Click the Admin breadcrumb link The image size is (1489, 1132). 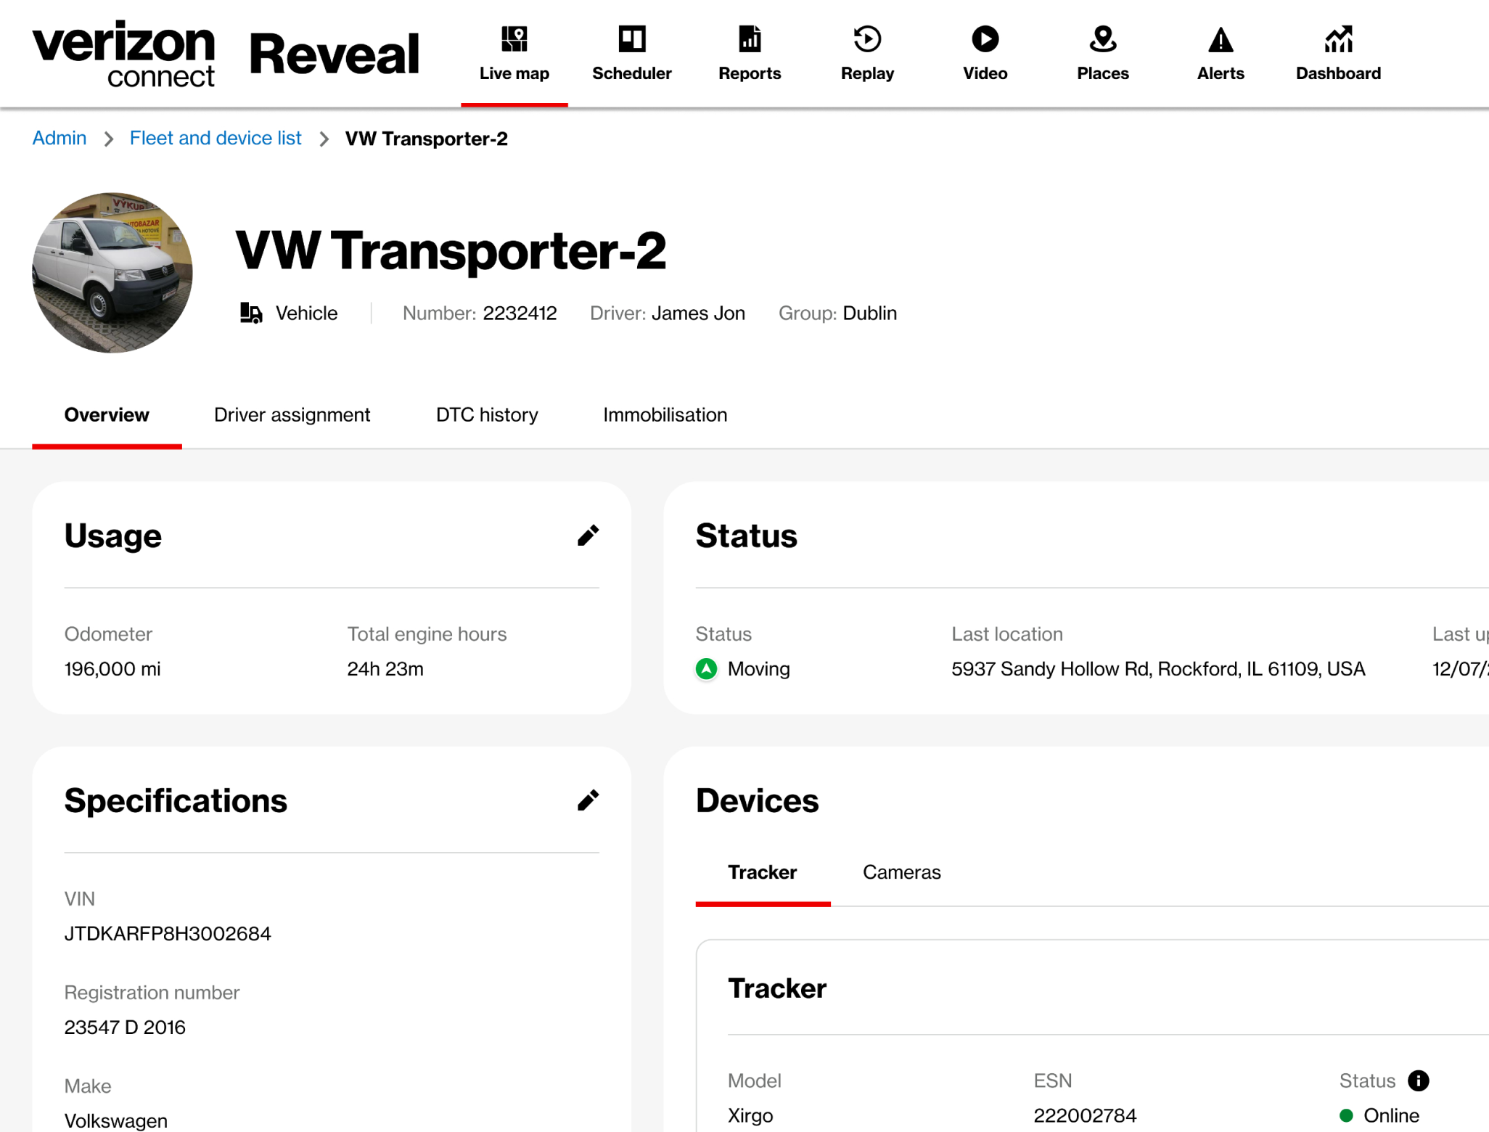59,137
